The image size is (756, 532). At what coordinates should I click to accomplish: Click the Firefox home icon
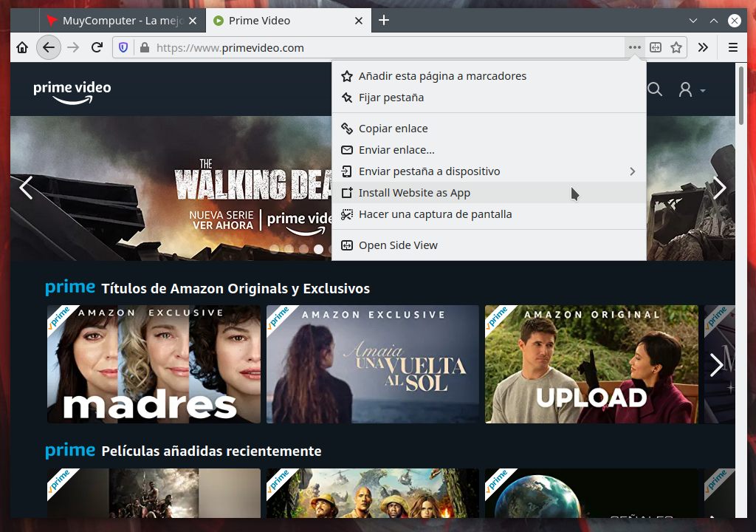tap(22, 48)
